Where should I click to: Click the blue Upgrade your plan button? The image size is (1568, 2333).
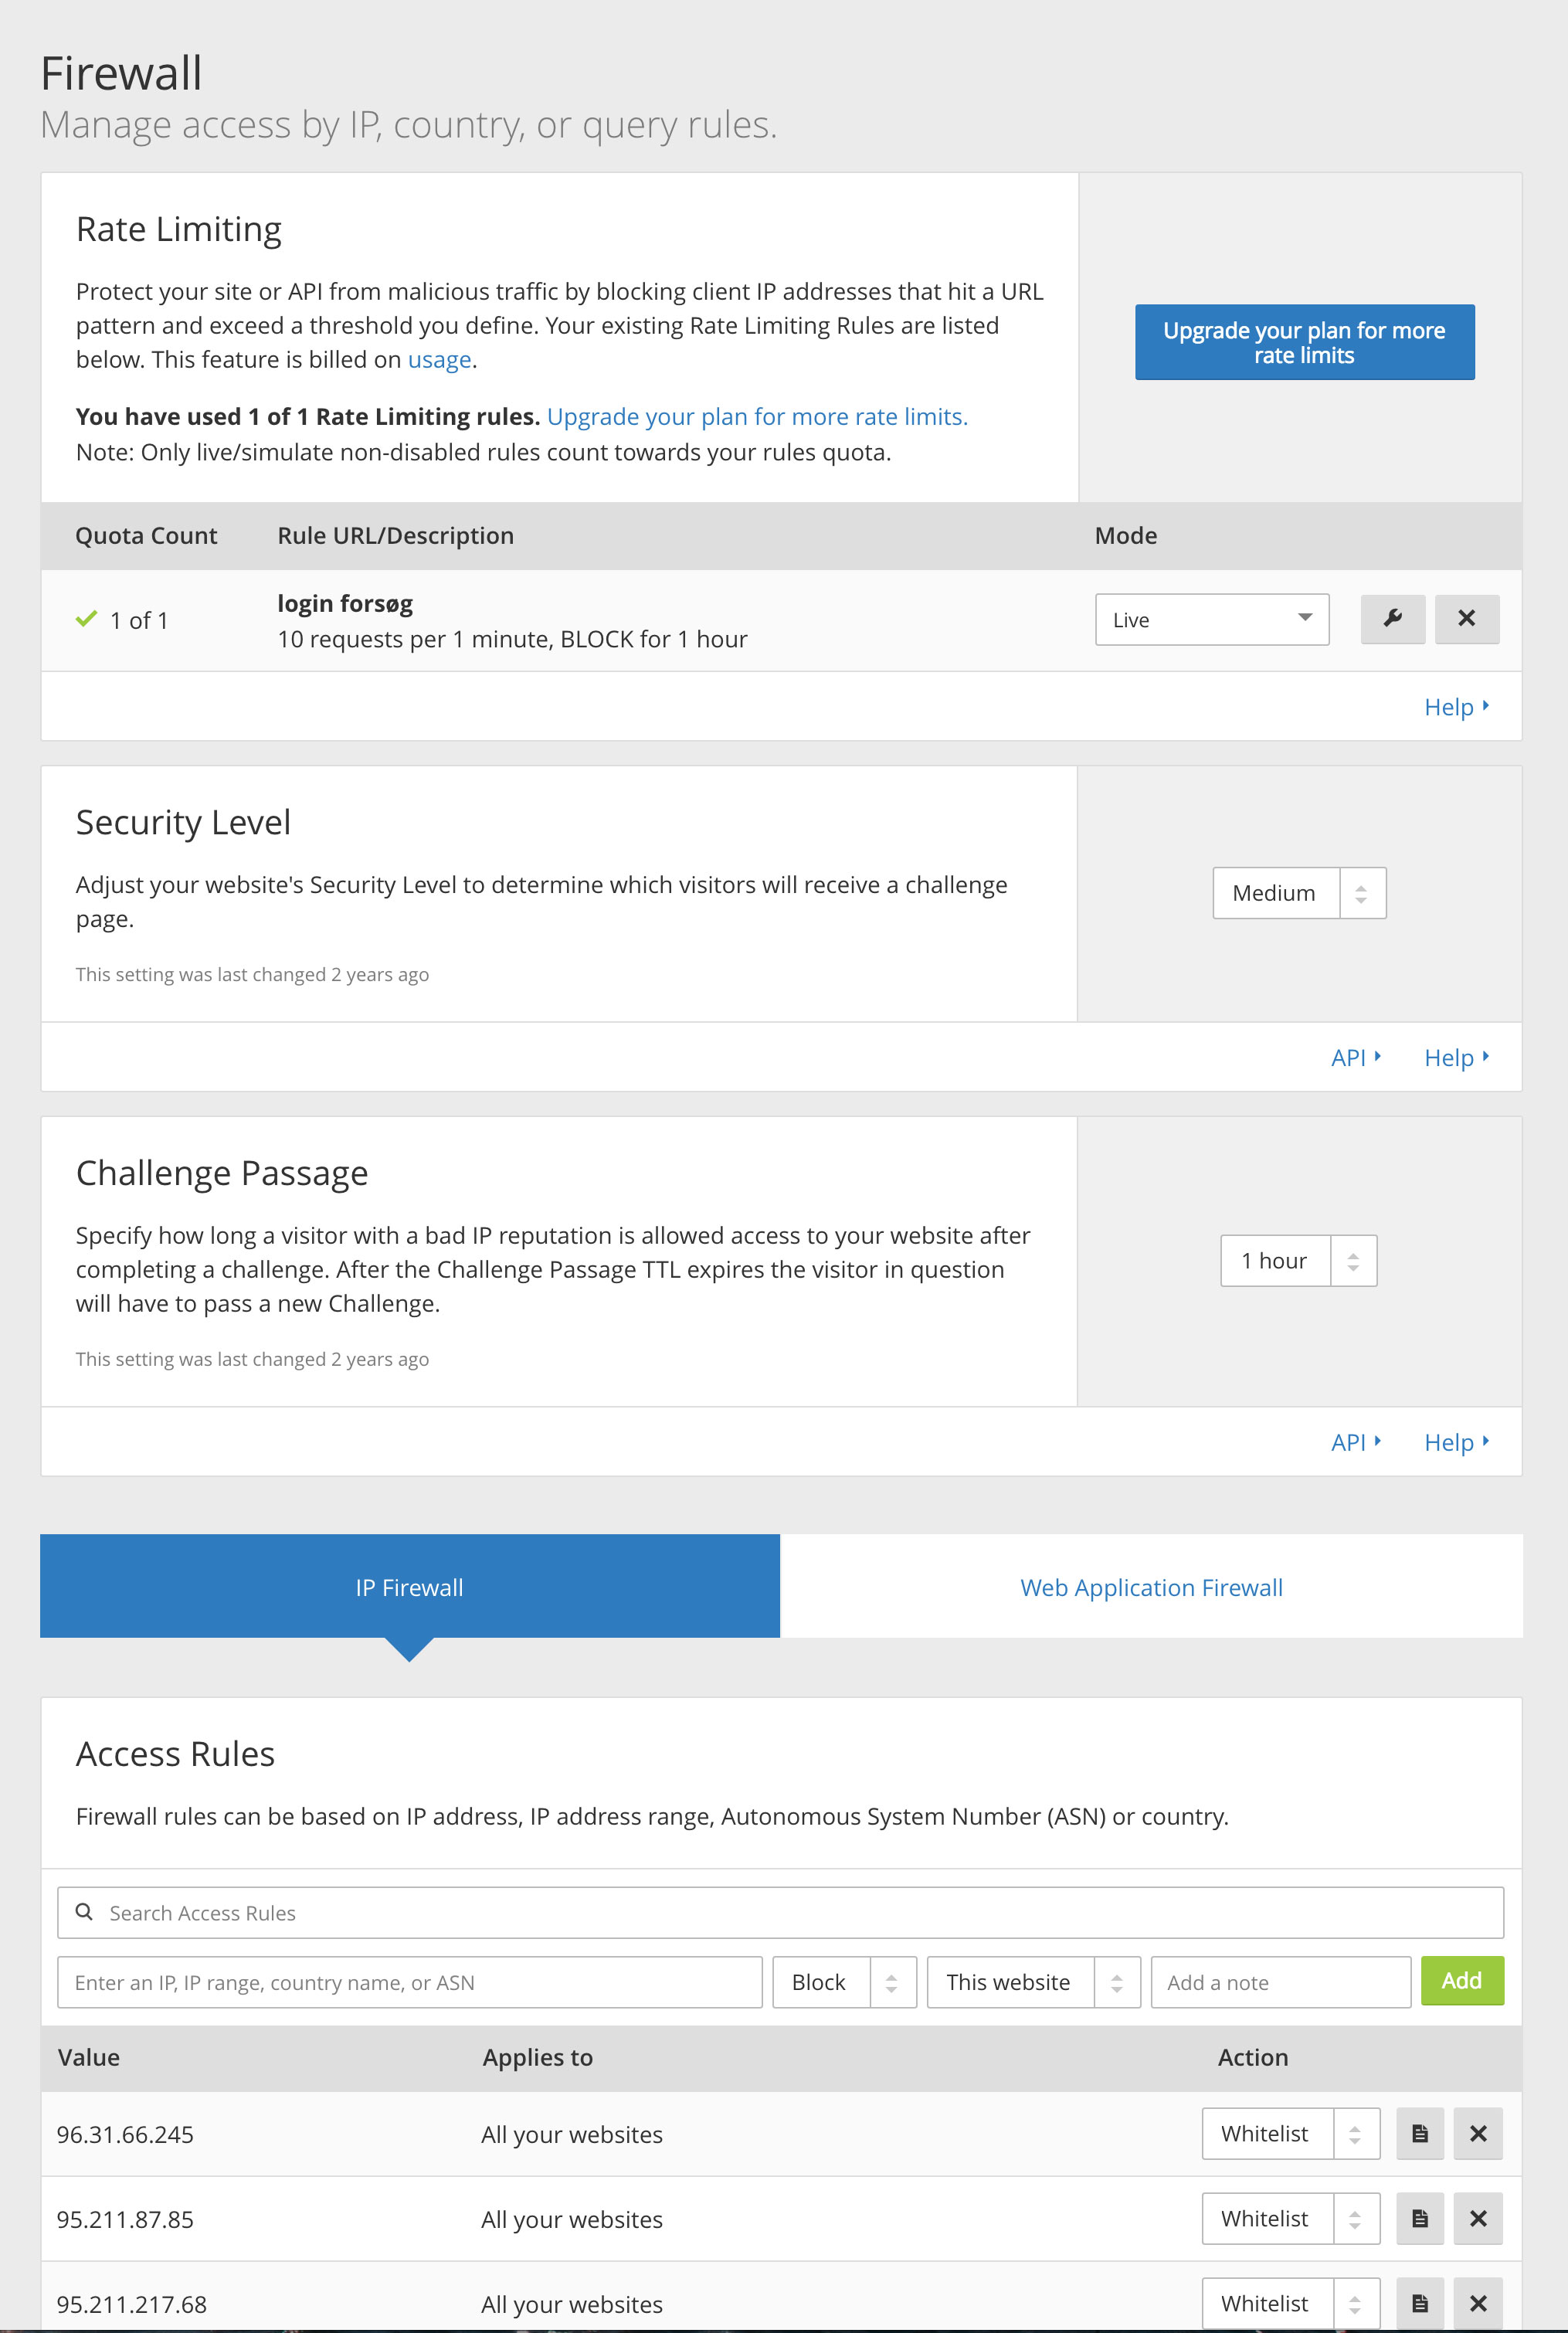pyautogui.click(x=1304, y=343)
